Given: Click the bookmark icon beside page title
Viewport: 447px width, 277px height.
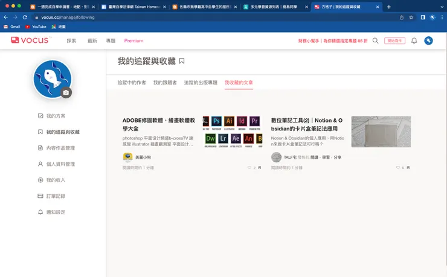Looking at the screenshot, I should click(182, 61).
